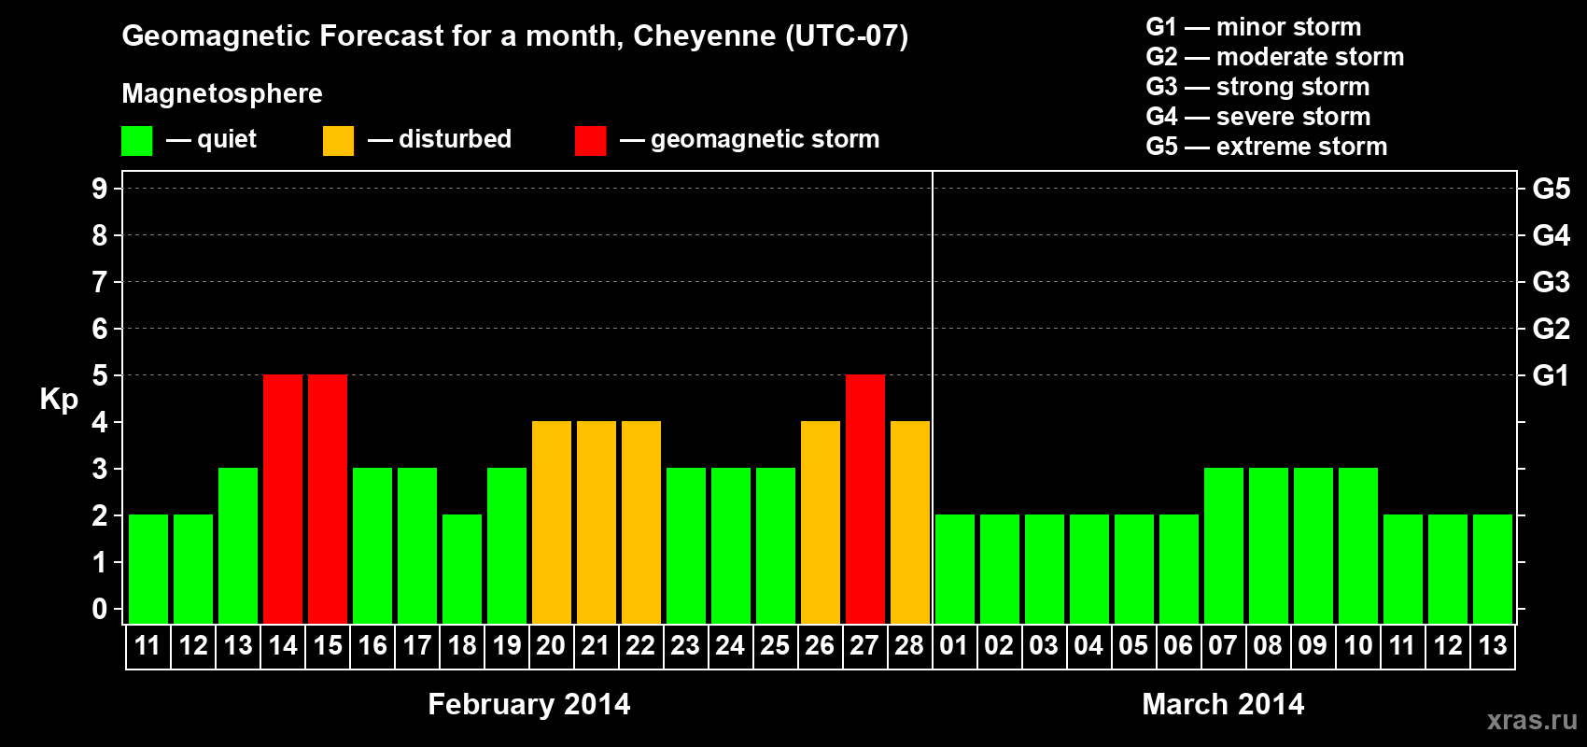Viewport: 1587px width, 747px height.
Task: Click the green quiet legend swatch
Action: coord(136,141)
